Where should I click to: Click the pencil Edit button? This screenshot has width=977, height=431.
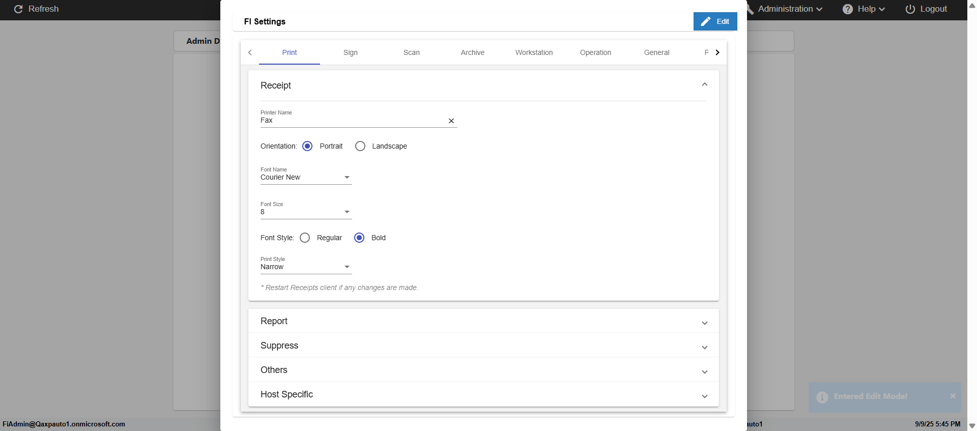715,21
